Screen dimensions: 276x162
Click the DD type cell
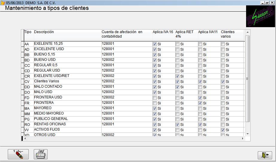29,87
